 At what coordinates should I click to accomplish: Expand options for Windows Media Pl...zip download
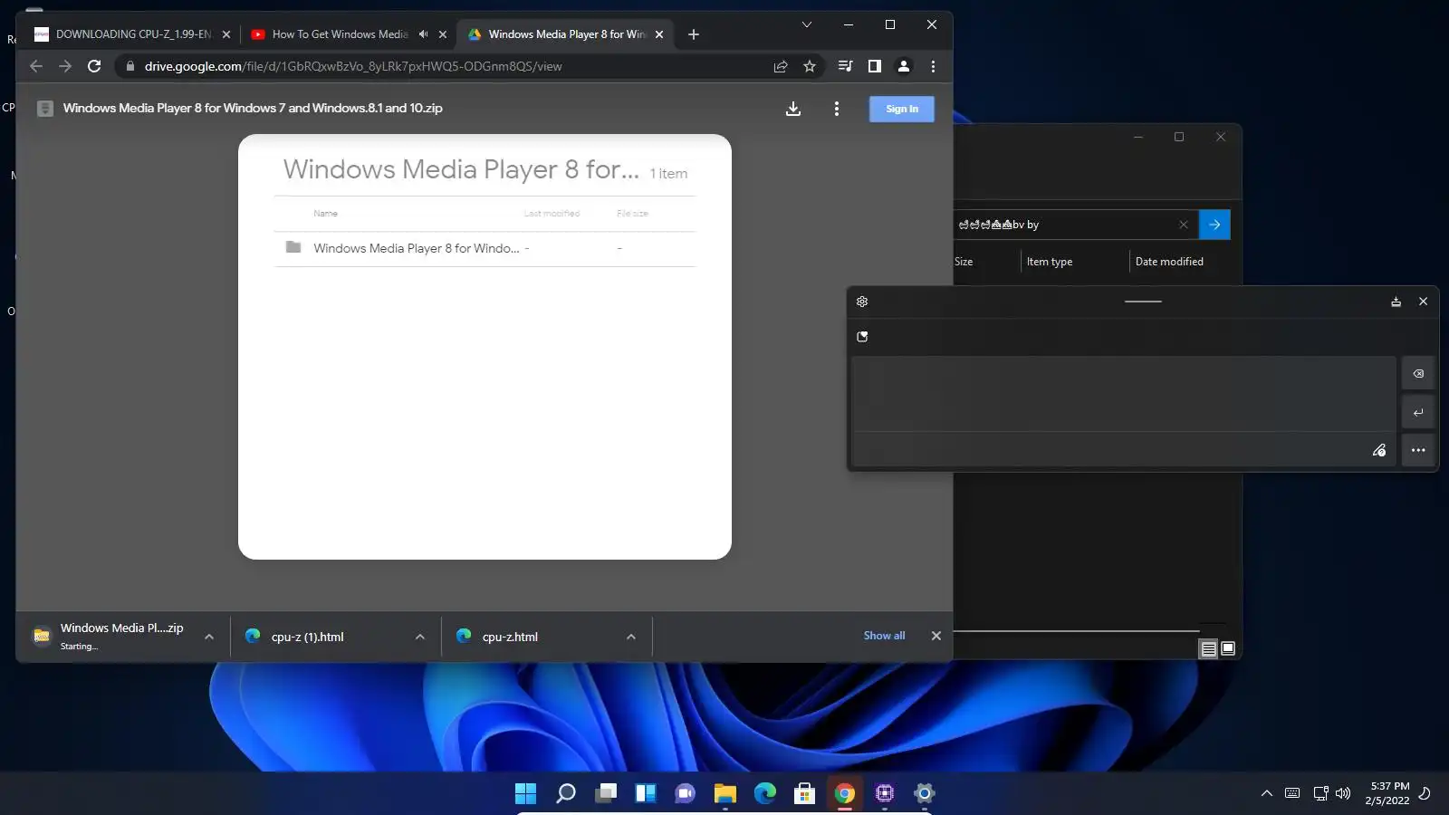pos(209,637)
